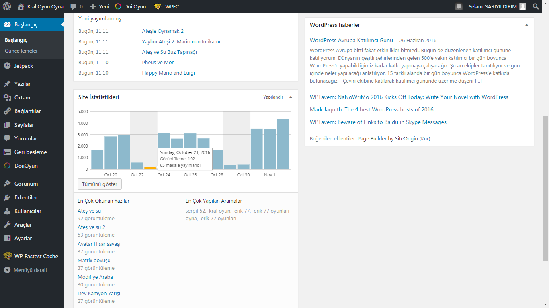Image resolution: width=549 pixels, height=308 pixels.
Task: Open the Ateş ve su 2 top post
Action: (x=92, y=227)
